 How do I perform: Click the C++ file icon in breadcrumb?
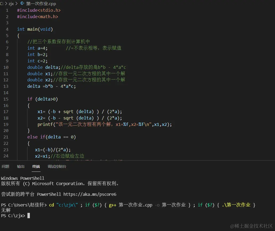(x=22, y=3)
